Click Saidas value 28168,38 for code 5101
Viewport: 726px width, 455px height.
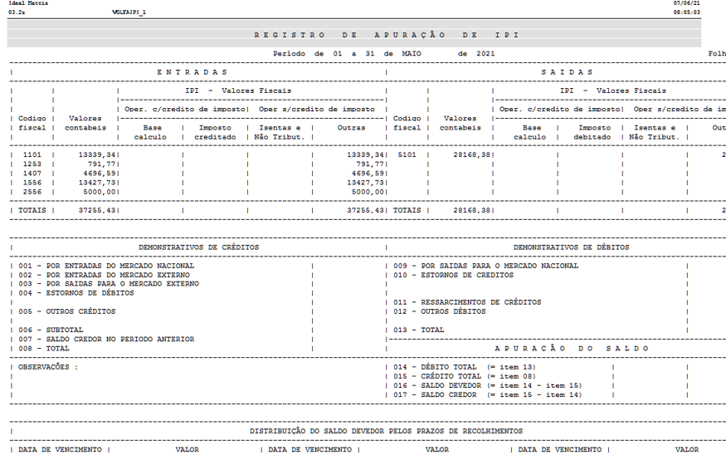pyautogui.click(x=472, y=154)
